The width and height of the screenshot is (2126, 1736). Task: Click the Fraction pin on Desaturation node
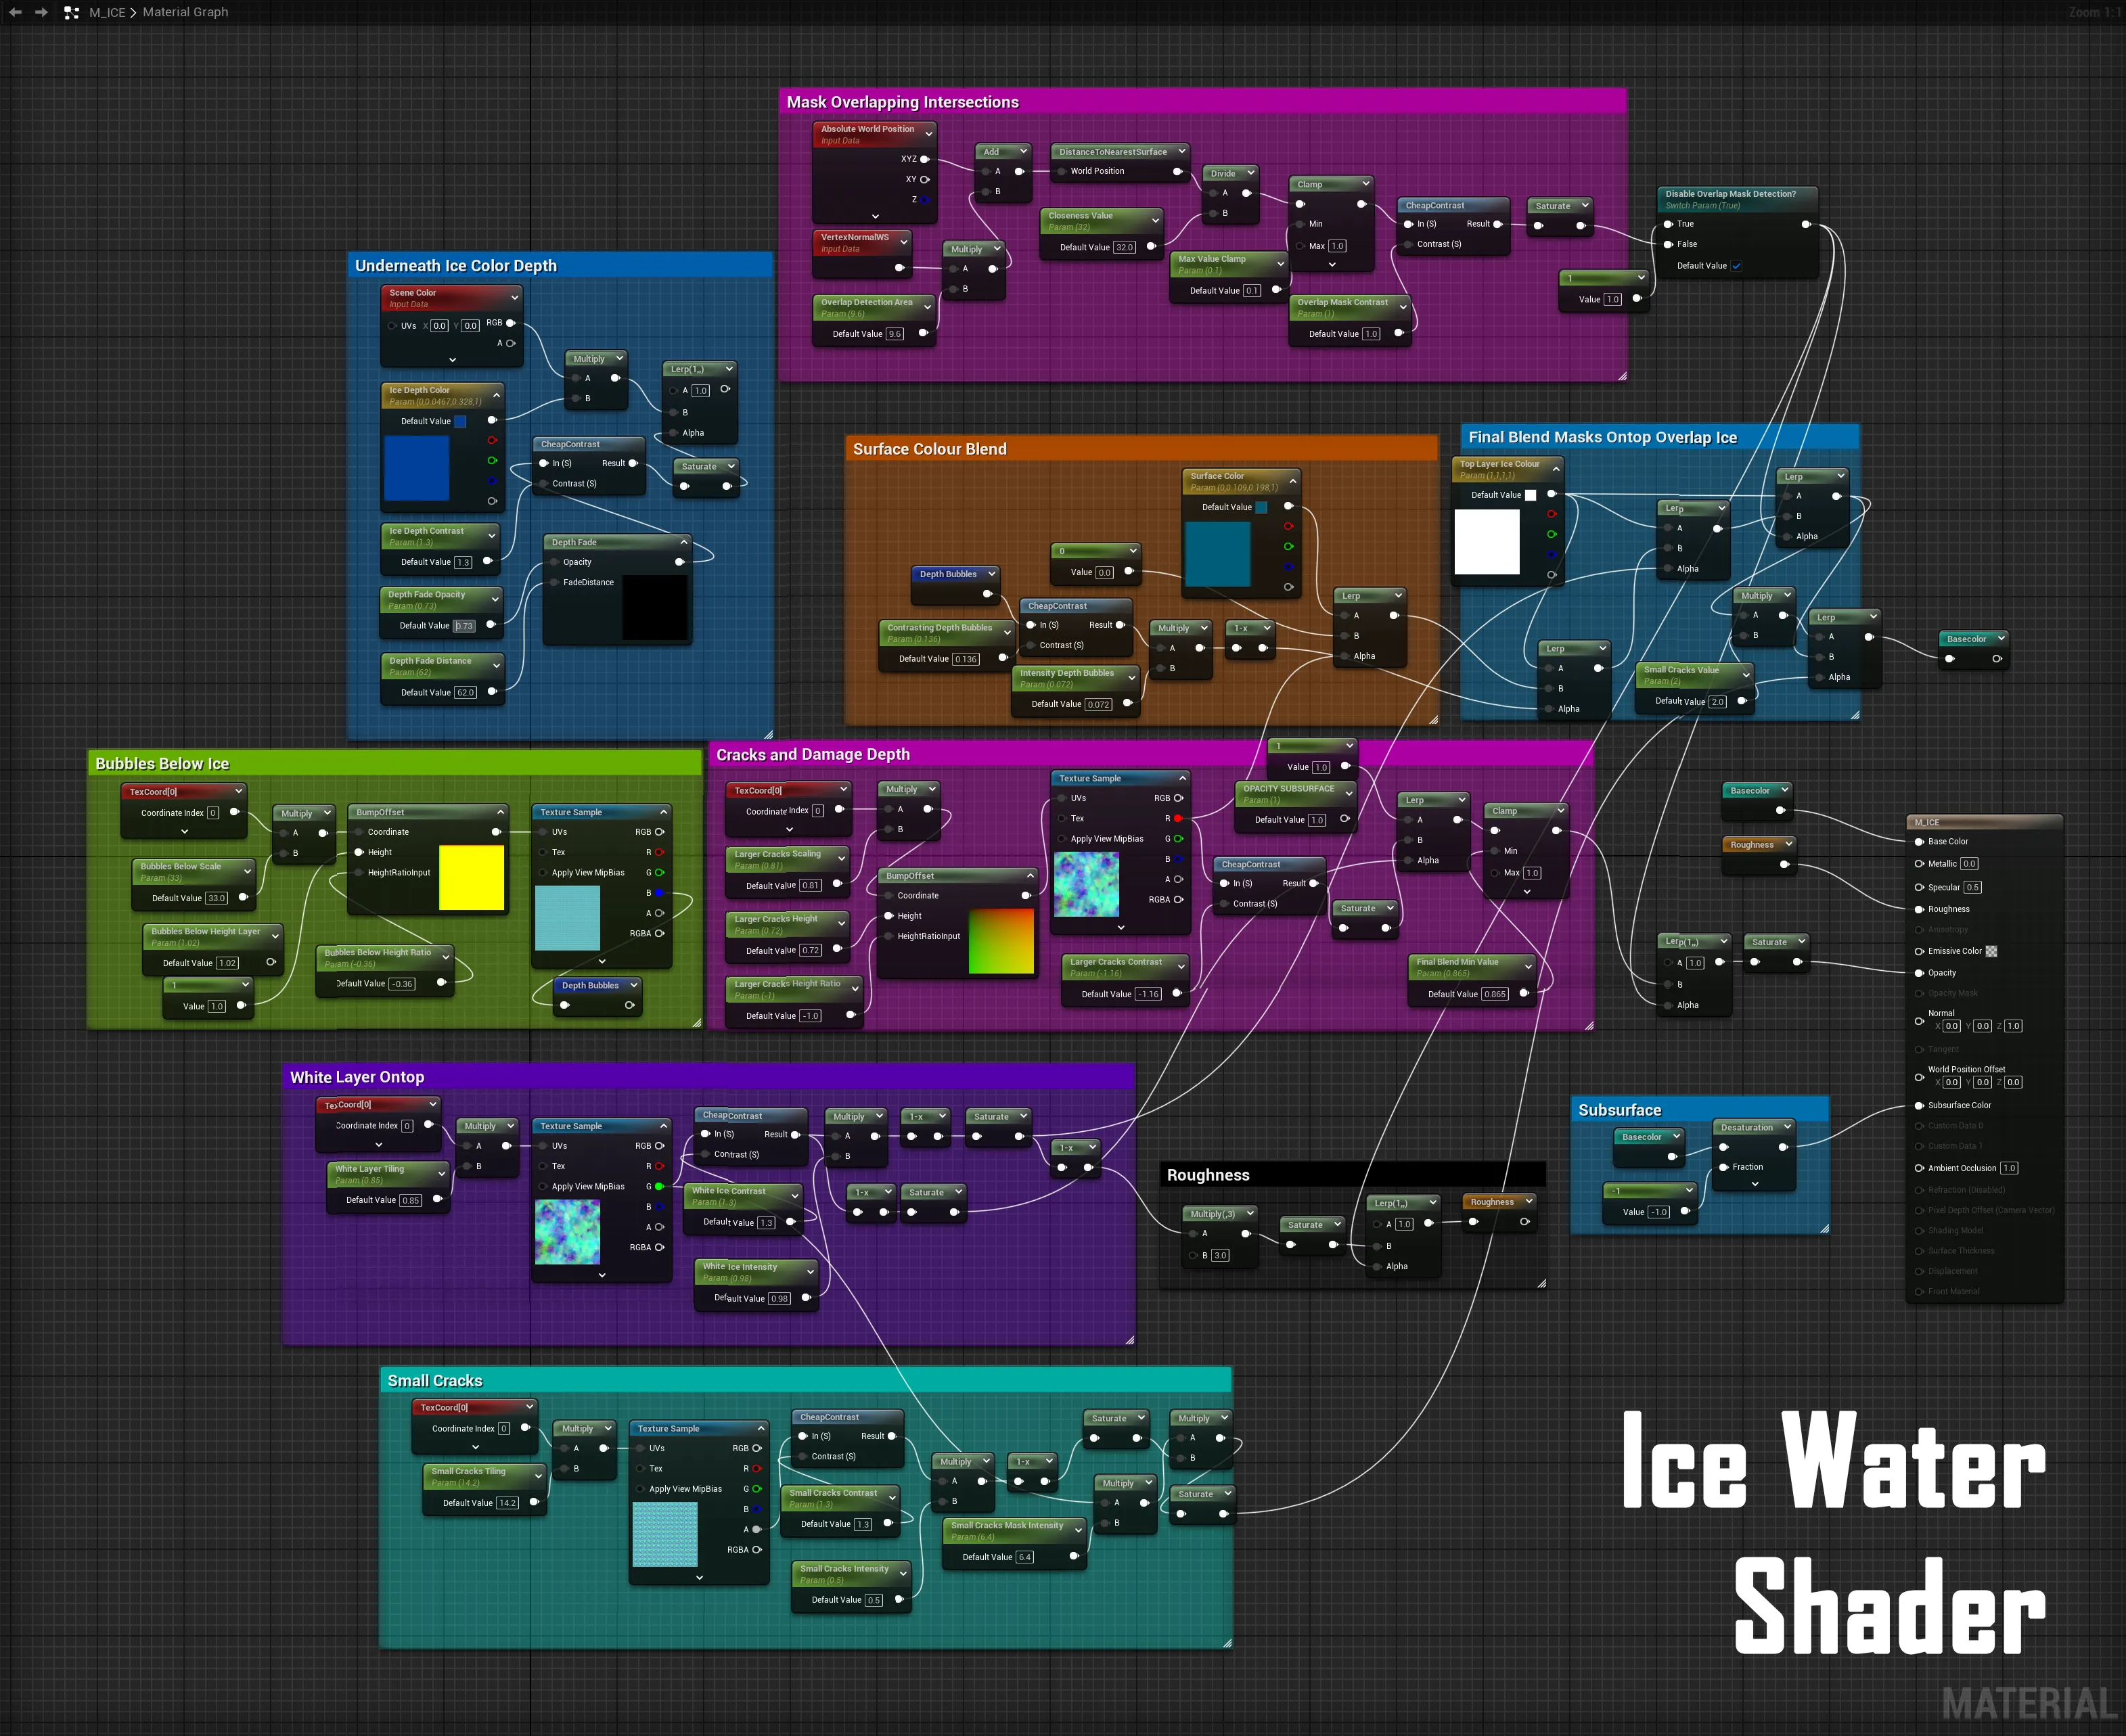(x=1723, y=1167)
